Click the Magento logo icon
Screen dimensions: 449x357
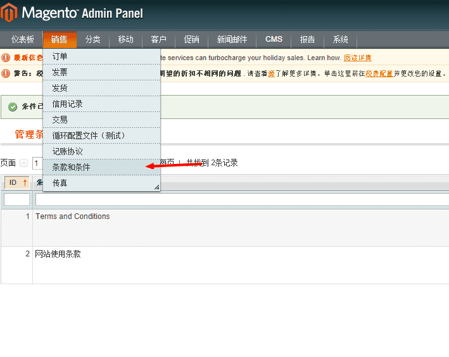point(9,13)
